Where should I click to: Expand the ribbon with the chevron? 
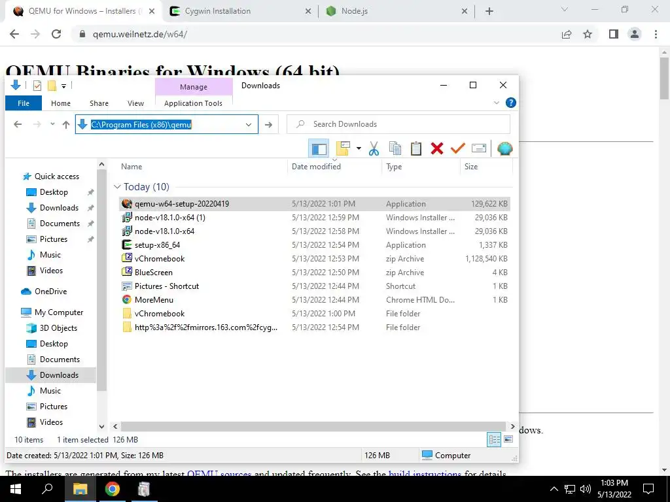(496, 103)
